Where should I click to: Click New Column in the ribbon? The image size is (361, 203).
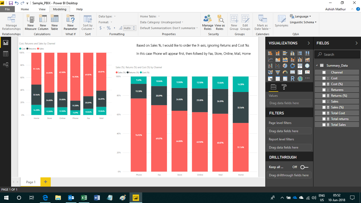[x=43, y=22]
